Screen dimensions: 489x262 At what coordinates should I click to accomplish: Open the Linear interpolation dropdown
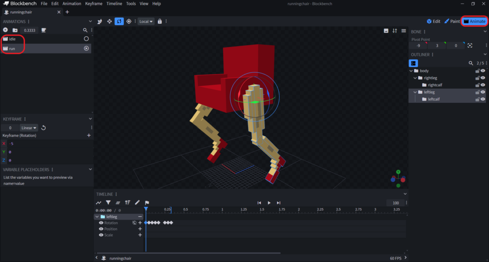coord(29,128)
